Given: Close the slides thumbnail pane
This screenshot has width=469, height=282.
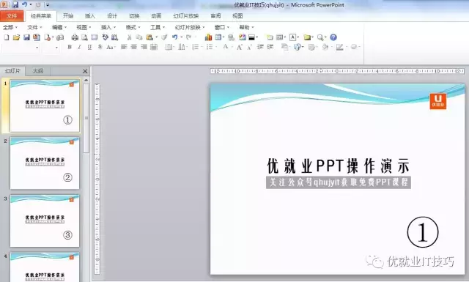Looking at the screenshot, I should pyautogui.click(x=85, y=71).
